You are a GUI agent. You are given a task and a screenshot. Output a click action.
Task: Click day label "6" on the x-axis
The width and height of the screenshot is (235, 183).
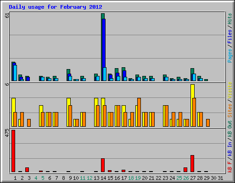pos(50,178)
